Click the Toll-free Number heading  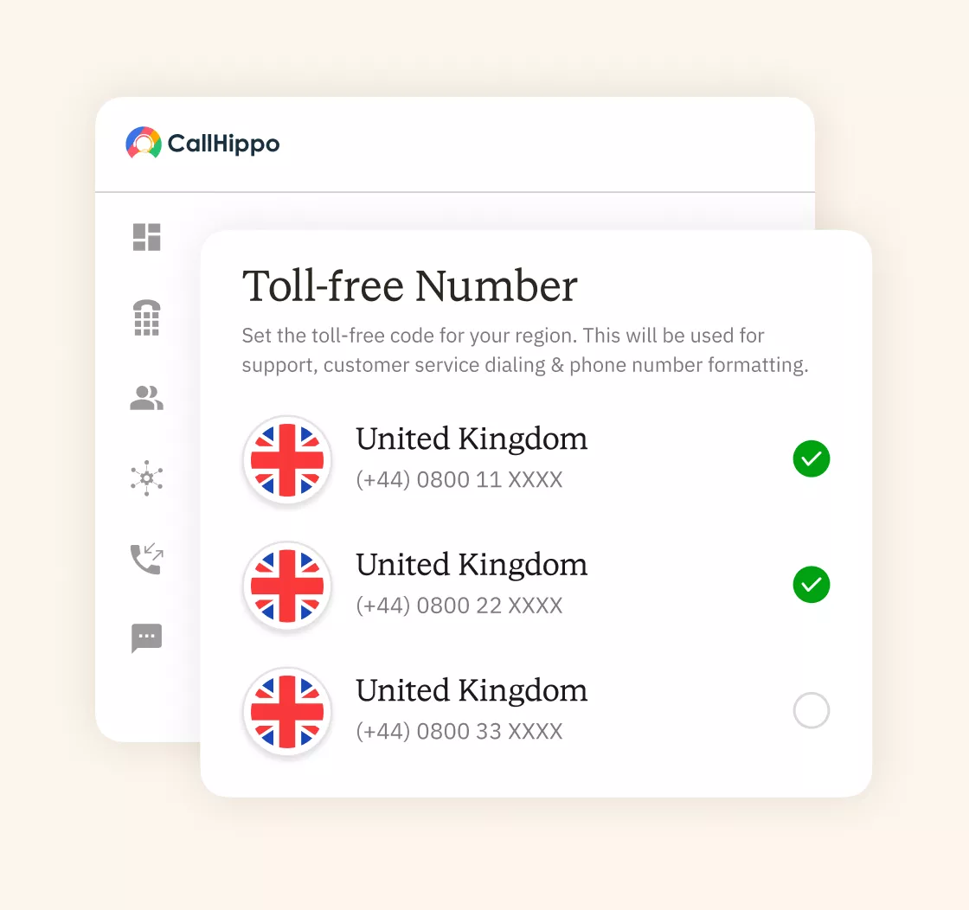pos(409,285)
